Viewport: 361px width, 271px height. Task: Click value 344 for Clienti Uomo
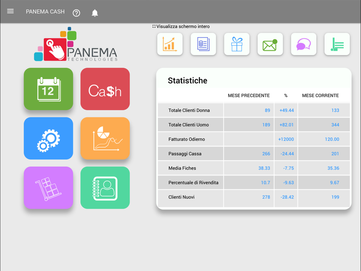pos(335,125)
